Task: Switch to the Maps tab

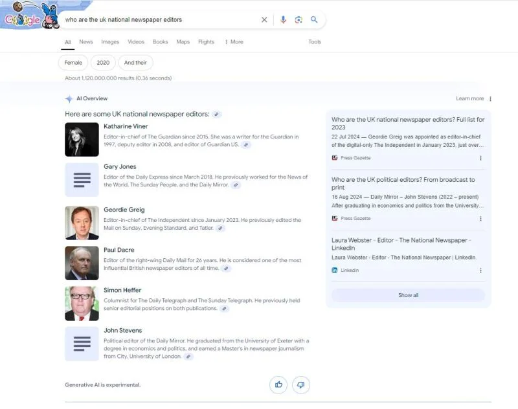Action: pyautogui.click(x=183, y=42)
